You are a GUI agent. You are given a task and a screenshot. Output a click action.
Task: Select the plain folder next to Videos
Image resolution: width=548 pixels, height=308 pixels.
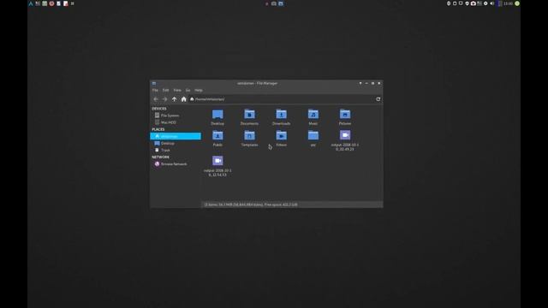pyautogui.click(x=313, y=135)
